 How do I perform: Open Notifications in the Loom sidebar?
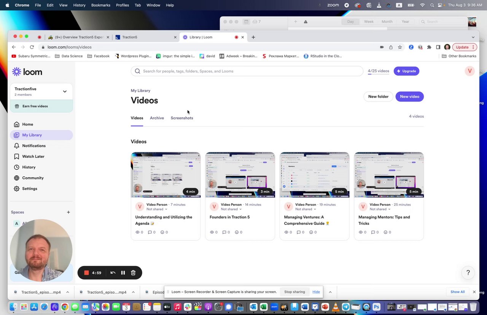(41, 146)
